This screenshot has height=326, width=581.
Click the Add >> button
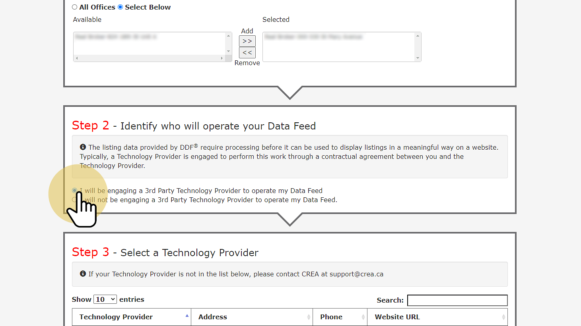pos(247,41)
